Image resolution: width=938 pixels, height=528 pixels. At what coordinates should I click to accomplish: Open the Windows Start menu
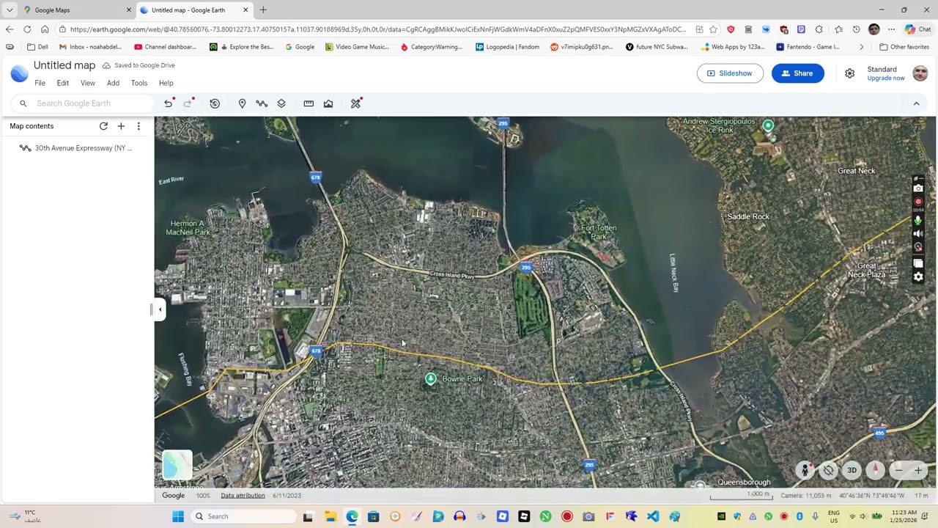coord(178,516)
